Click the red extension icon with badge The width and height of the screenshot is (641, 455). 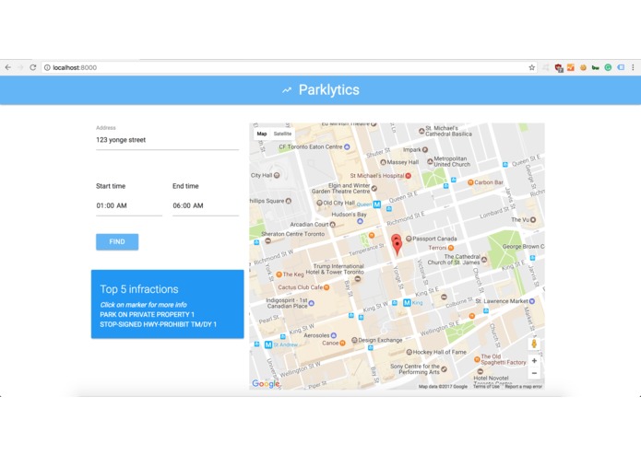559,68
